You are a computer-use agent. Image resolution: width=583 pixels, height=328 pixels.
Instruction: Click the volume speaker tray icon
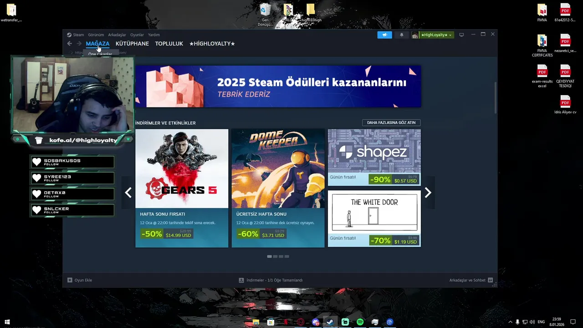point(532,322)
